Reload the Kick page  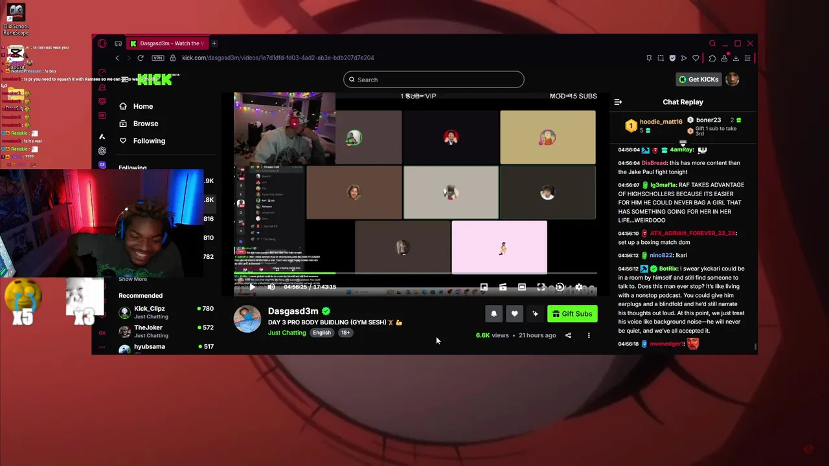click(x=141, y=58)
